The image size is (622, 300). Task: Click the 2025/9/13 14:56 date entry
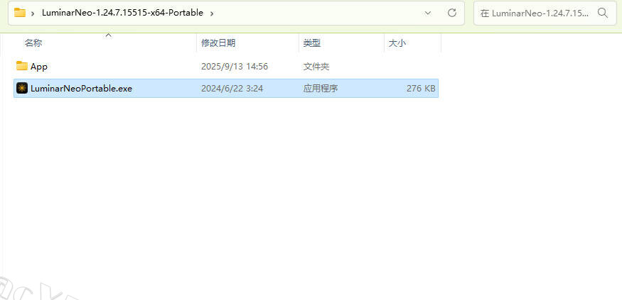pos(235,67)
